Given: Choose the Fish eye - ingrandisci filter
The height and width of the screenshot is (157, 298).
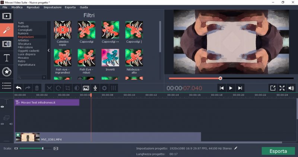Looking at the screenshot, I should point(63,58).
